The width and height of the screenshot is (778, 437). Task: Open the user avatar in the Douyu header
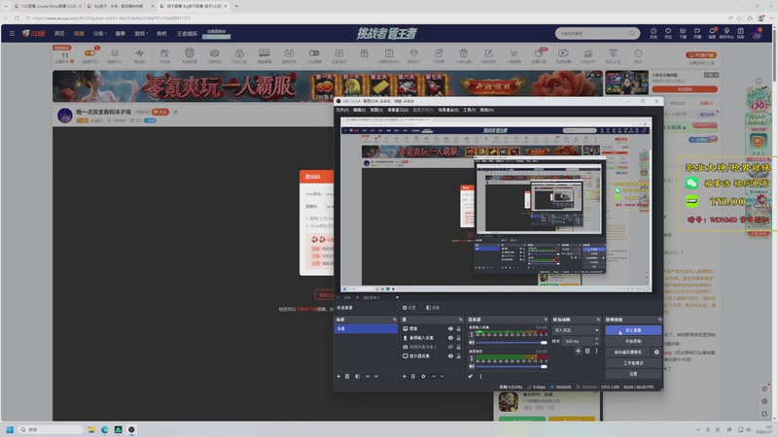tap(757, 33)
